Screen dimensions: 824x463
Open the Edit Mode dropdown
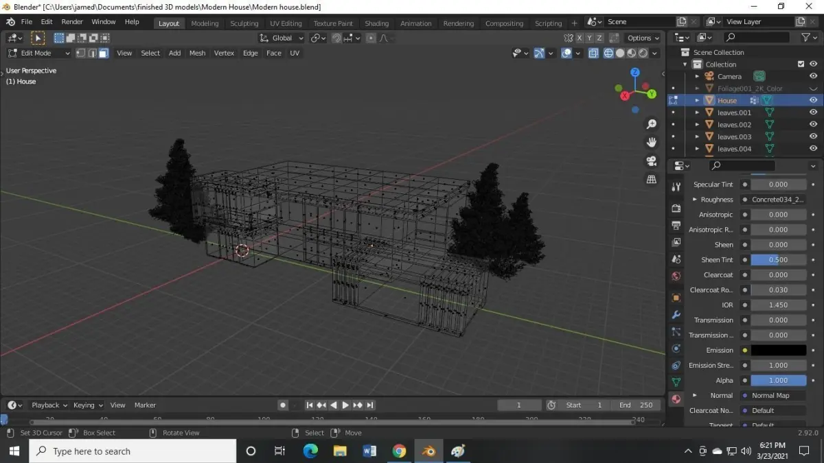[39, 53]
